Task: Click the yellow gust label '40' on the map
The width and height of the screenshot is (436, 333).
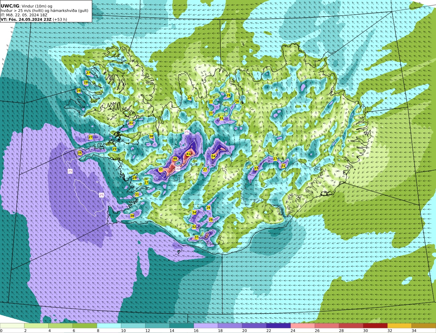Action: (x=175, y=159)
